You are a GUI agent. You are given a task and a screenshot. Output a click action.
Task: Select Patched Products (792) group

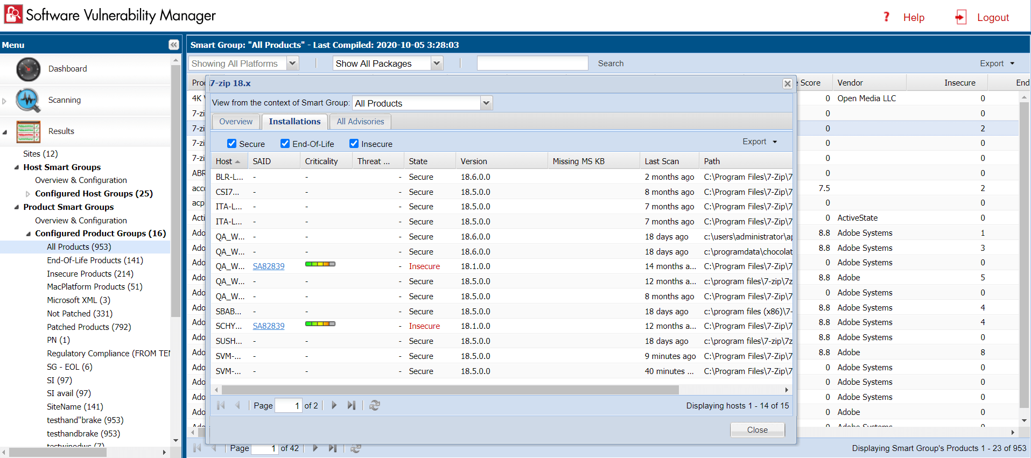tap(89, 327)
